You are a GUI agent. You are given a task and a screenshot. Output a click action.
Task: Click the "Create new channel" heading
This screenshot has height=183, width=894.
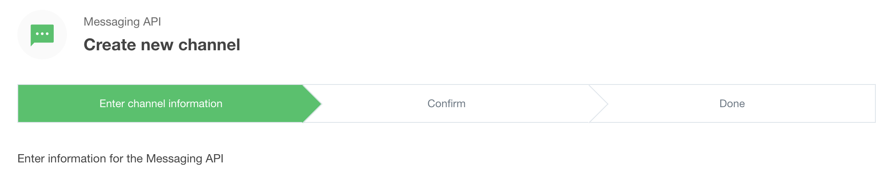[162, 45]
